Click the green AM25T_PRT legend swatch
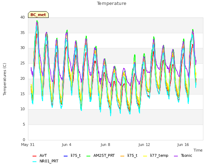 [x=89, y=156]
